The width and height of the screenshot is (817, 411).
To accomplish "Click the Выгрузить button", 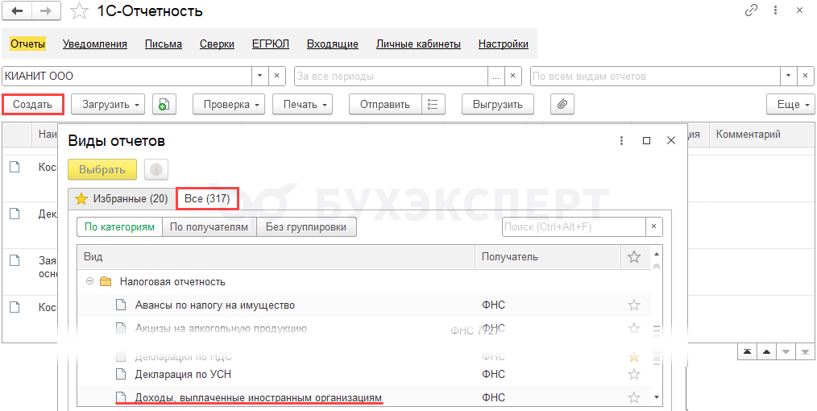I will coord(498,104).
